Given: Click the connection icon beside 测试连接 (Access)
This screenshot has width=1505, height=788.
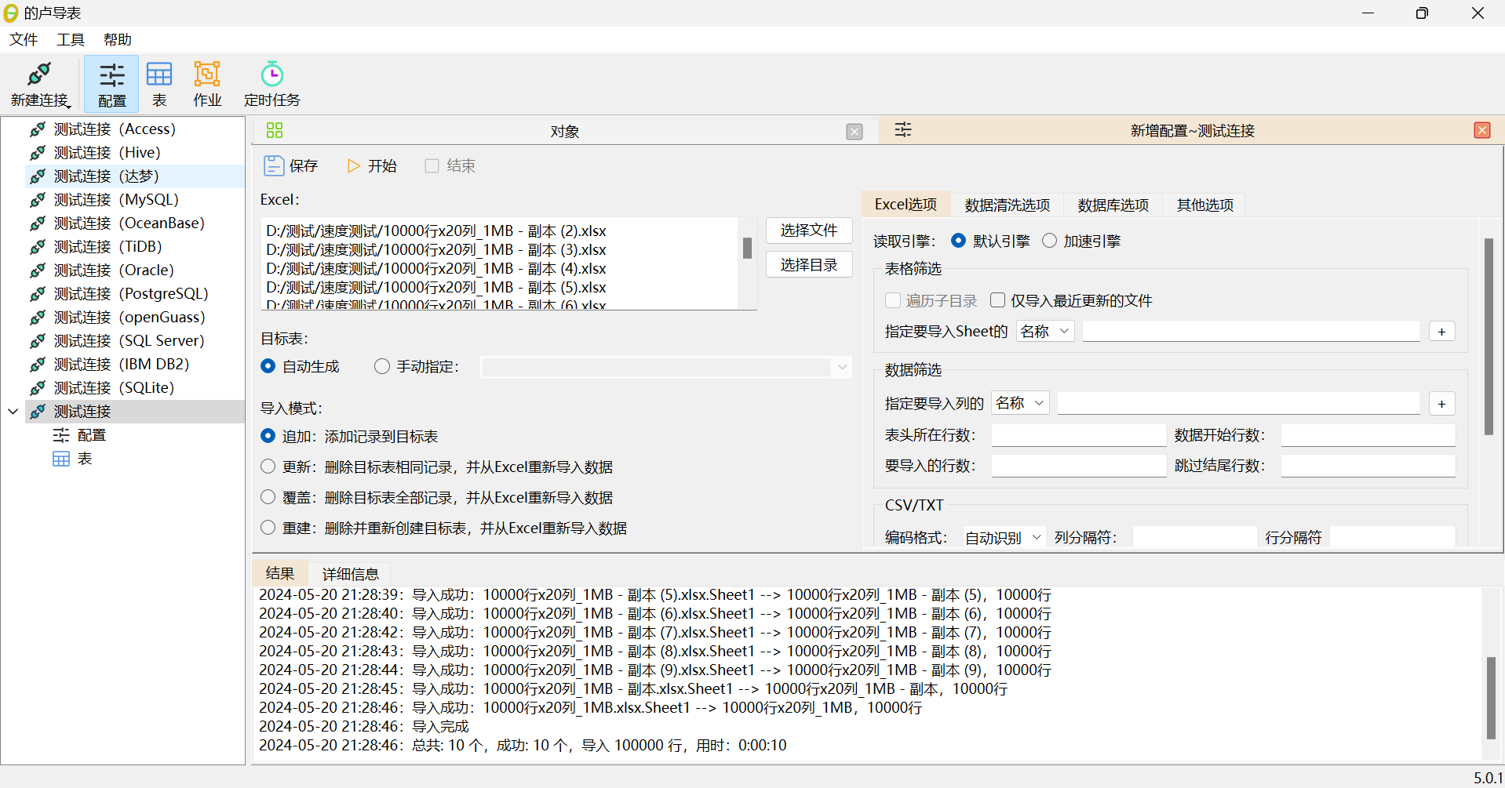Looking at the screenshot, I should coord(38,129).
